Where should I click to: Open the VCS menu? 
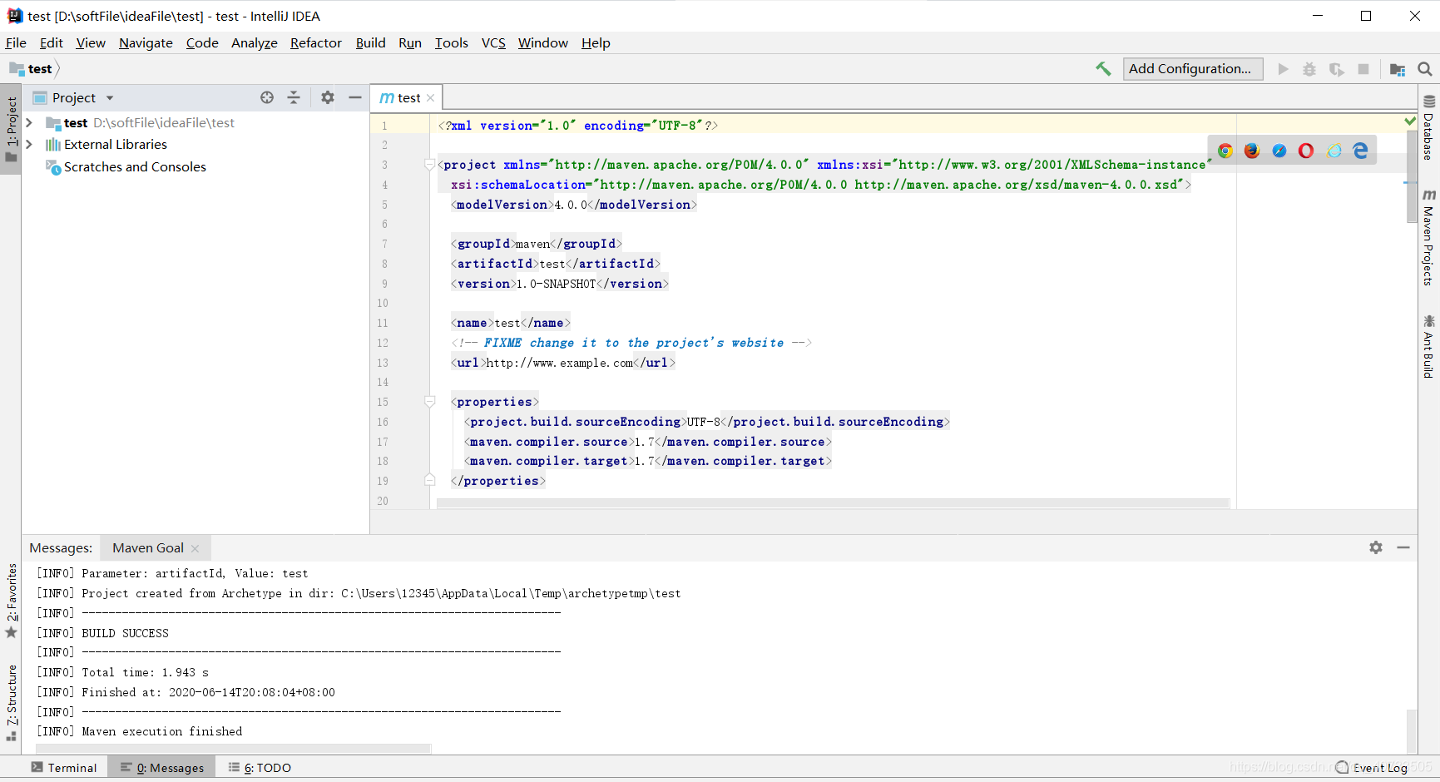(x=493, y=43)
